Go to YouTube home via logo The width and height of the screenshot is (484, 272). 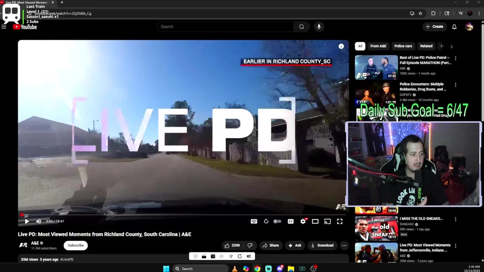tap(25, 27)
